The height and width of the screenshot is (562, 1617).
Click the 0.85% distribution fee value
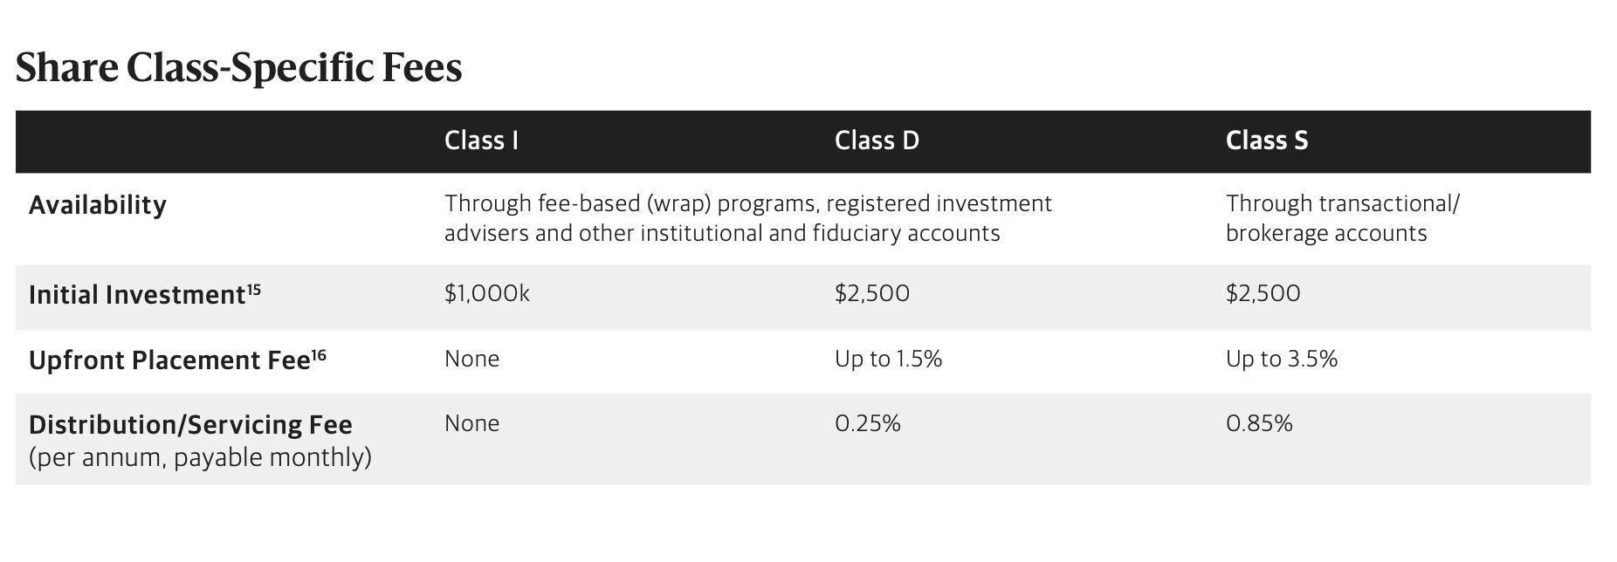pos(1259,423)
